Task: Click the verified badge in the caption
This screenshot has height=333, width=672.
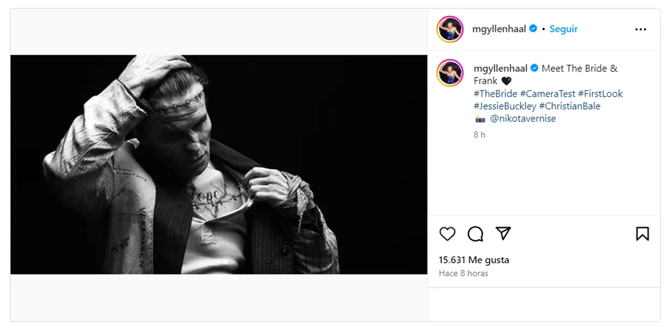Action: [534, 68]
